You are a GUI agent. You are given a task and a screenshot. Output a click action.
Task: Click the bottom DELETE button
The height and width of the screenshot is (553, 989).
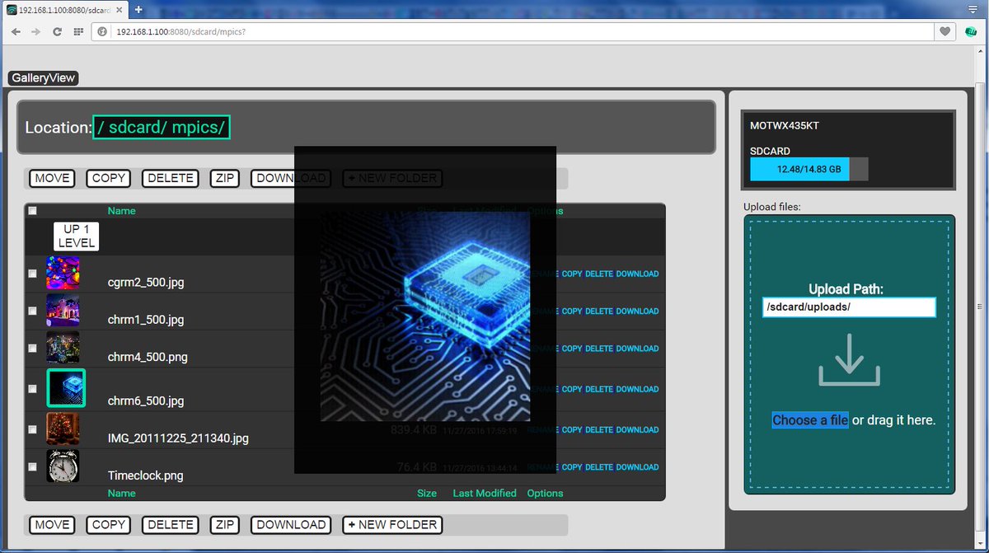(171, 525)
